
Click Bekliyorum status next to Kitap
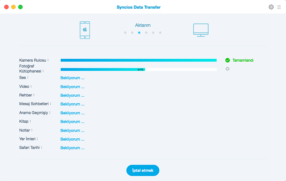point(72,122)
